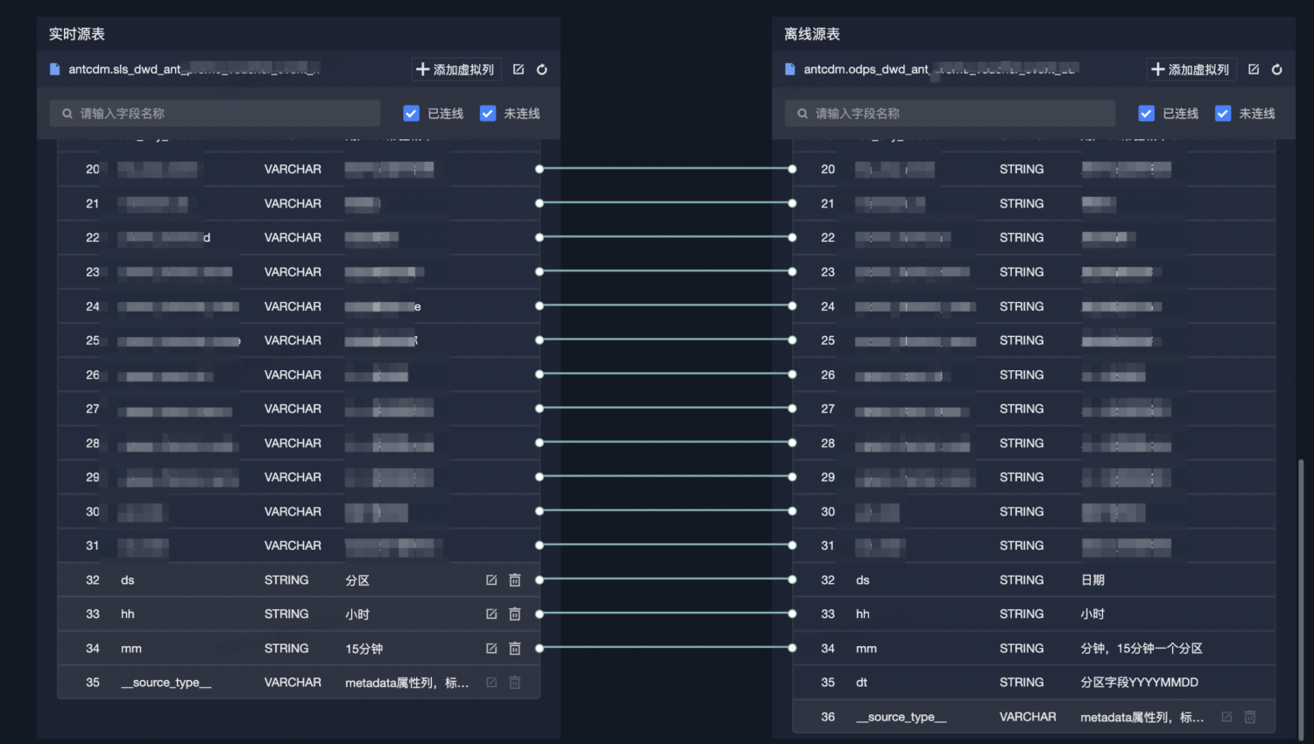This screenshot has height=744, width=1314.
Task: Toggle 已连线 checkbox in offline source table
Action: click(1146, 113)
